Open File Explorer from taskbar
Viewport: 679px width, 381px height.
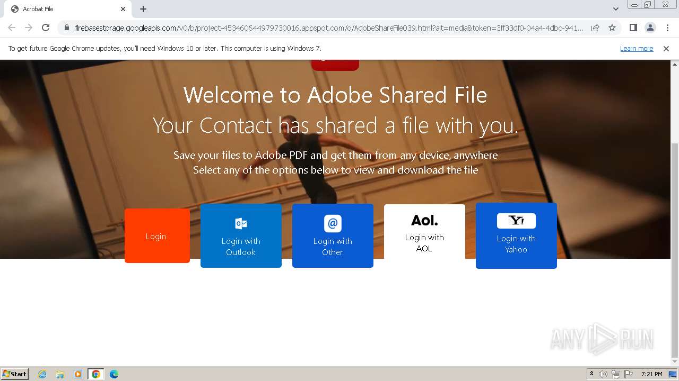coord(60,374)
